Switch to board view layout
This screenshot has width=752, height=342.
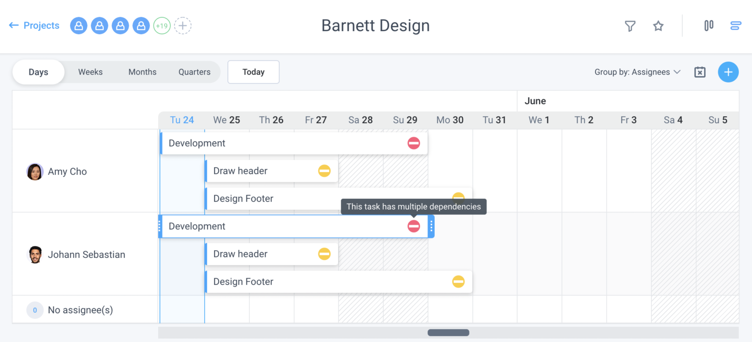(708, 25)
